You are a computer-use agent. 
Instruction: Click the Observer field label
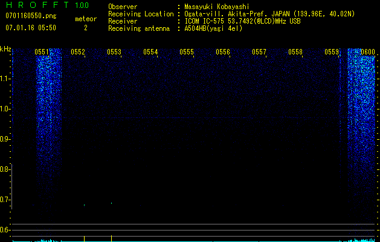(x=123, y=7)
